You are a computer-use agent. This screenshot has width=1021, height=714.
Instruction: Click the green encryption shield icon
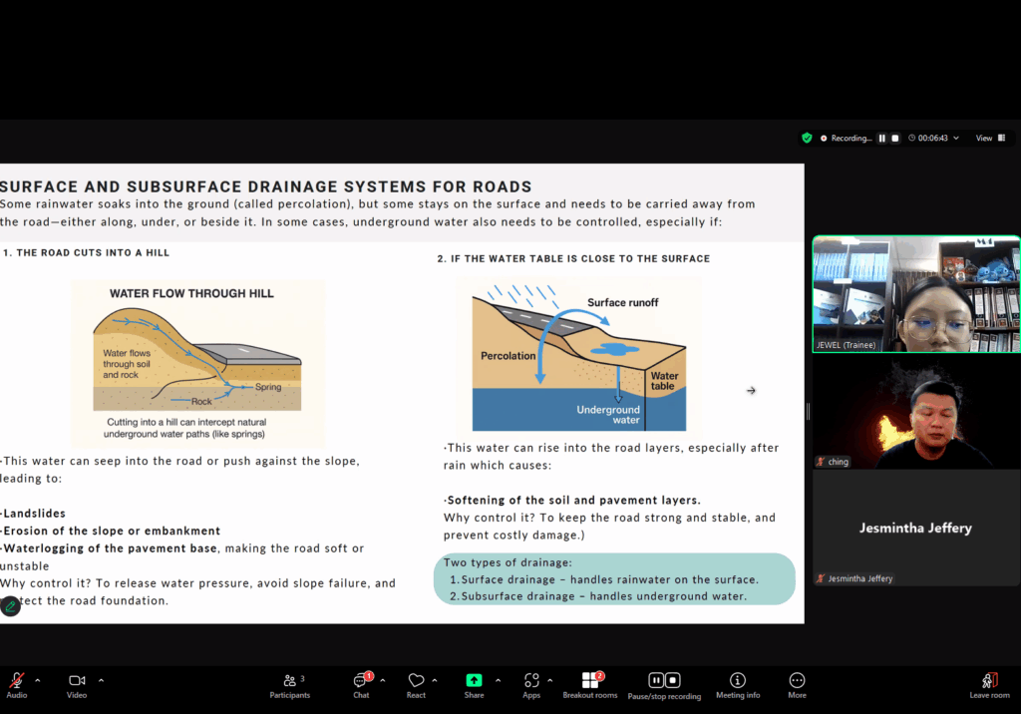807,139
